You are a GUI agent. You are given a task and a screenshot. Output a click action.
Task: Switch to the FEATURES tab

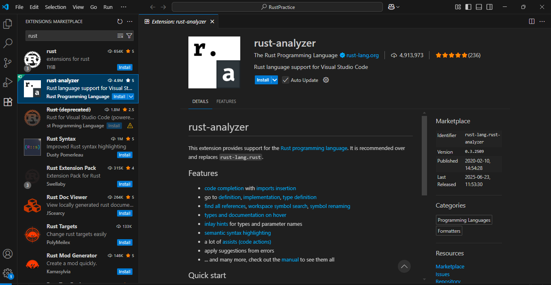pyautogui.click(x=226, y=101)
